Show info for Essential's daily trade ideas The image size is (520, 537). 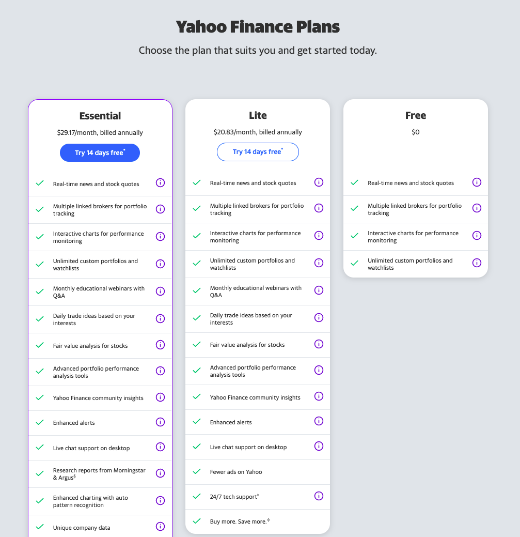[x=160, y=318]
